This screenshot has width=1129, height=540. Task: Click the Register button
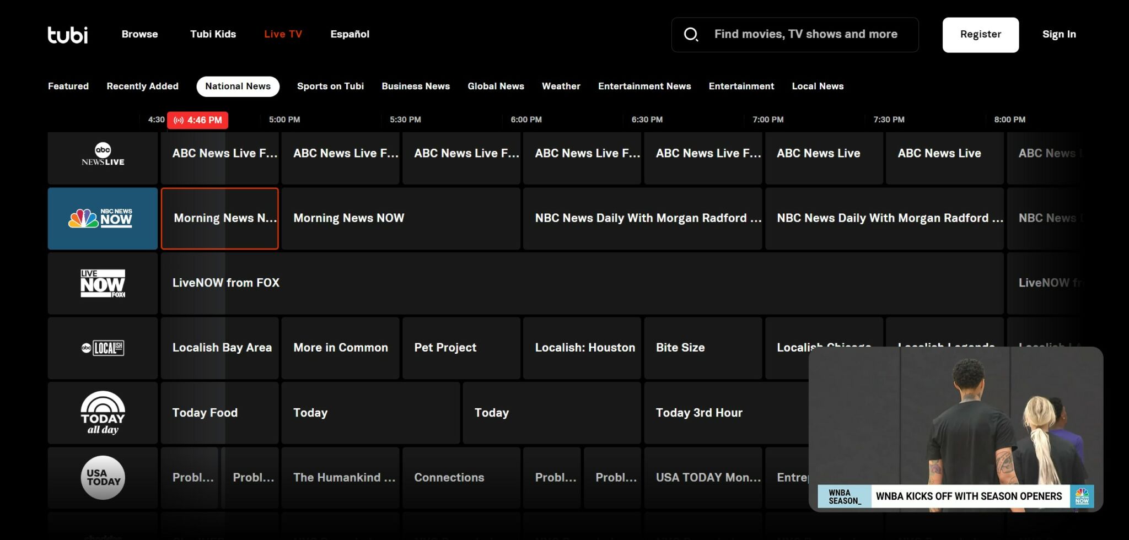pos(980,34)
